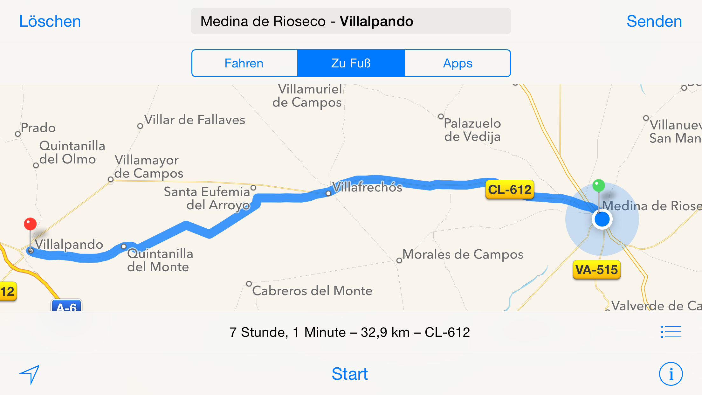Show the route steps list
Image resolution: width=702 pixels, height=395 pixels.
pyautogui.click(x=671, y=332)
